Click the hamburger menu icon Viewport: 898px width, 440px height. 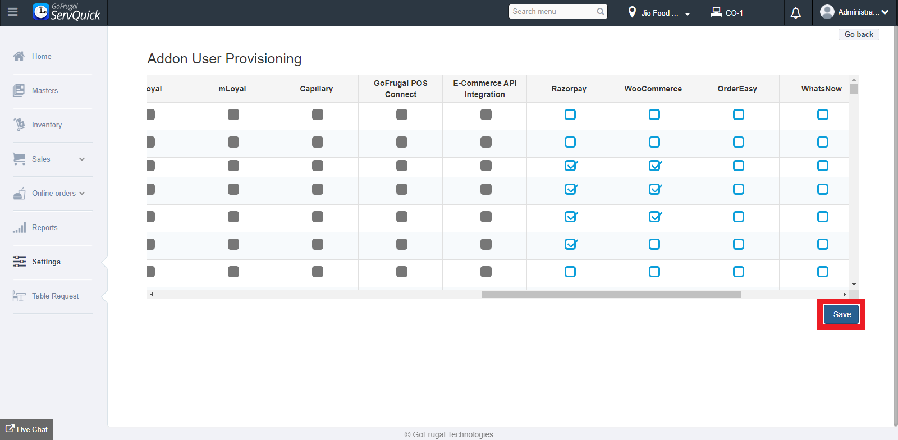[x=12, y=12]
